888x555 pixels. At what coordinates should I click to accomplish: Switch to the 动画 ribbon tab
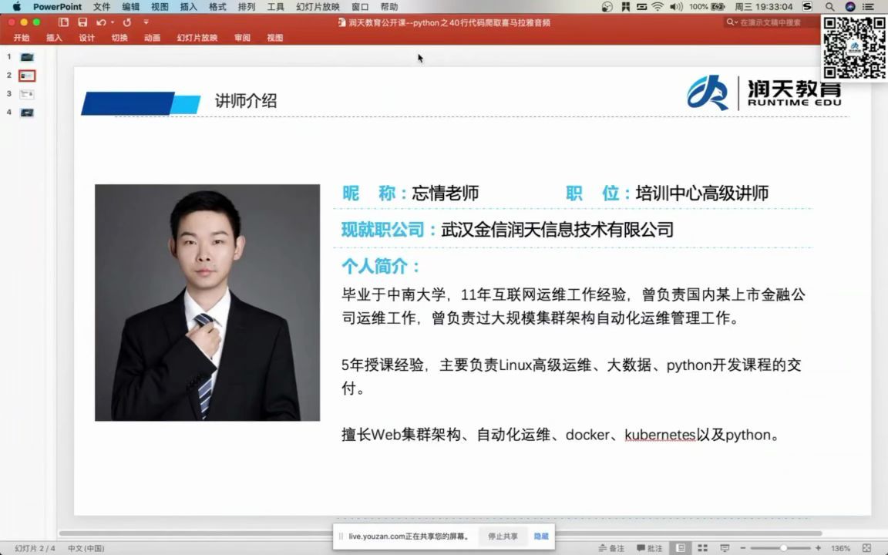(151, 37)
